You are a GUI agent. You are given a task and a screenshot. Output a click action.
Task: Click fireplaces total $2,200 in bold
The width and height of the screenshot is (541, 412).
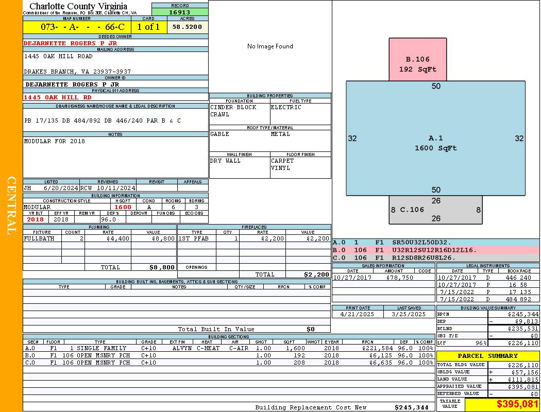[x=317, y=275]
